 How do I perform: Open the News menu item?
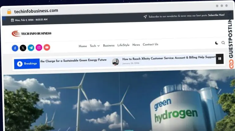[x=136, y=45]
